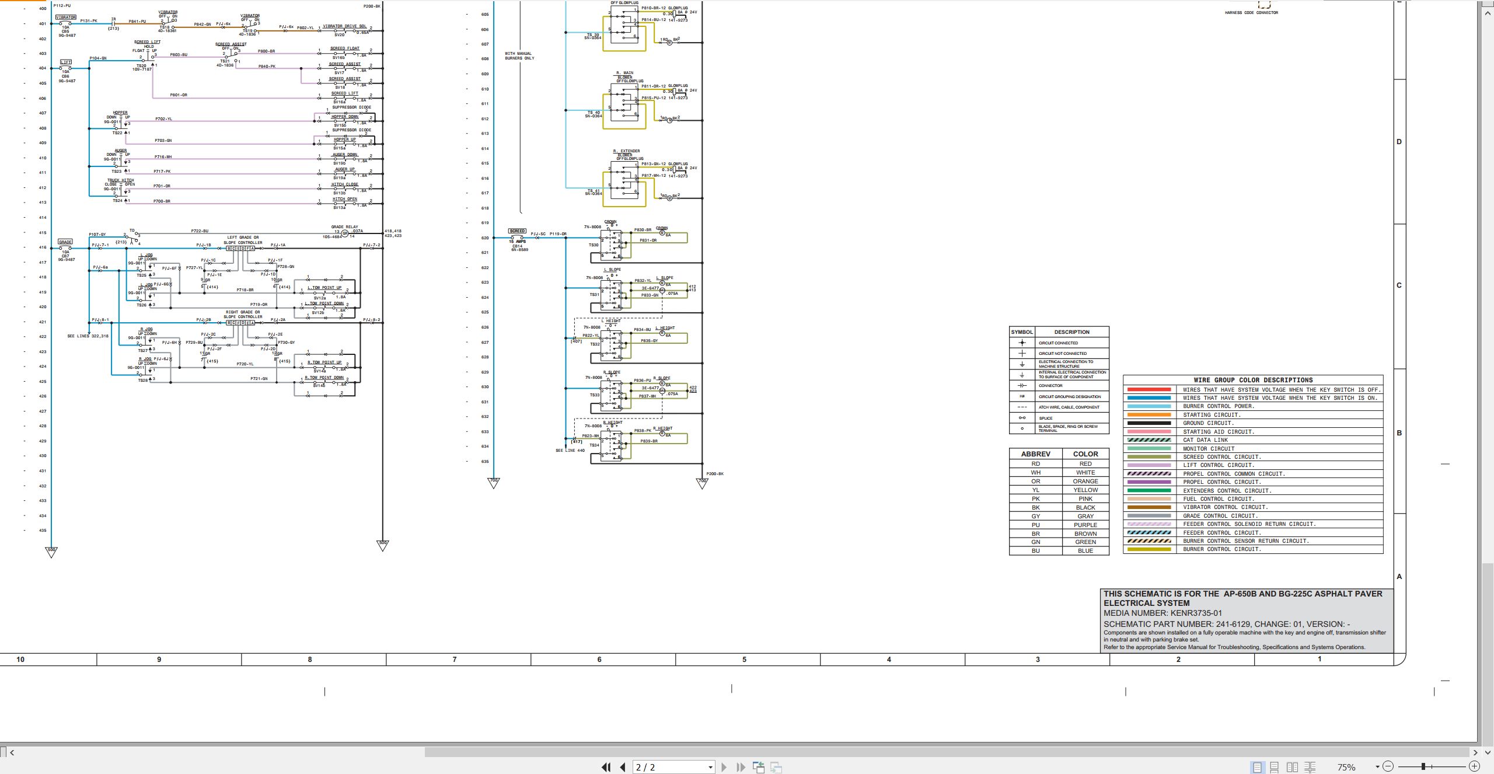Click horizontal scrollbar left arrow
Viewport: 1494px width, 774px height.
click(12, 752)
